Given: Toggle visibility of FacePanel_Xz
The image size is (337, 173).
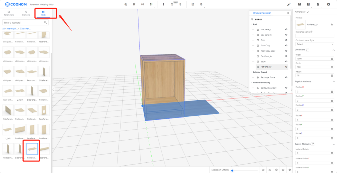Looking at the screenshot, I should (286, 56).
